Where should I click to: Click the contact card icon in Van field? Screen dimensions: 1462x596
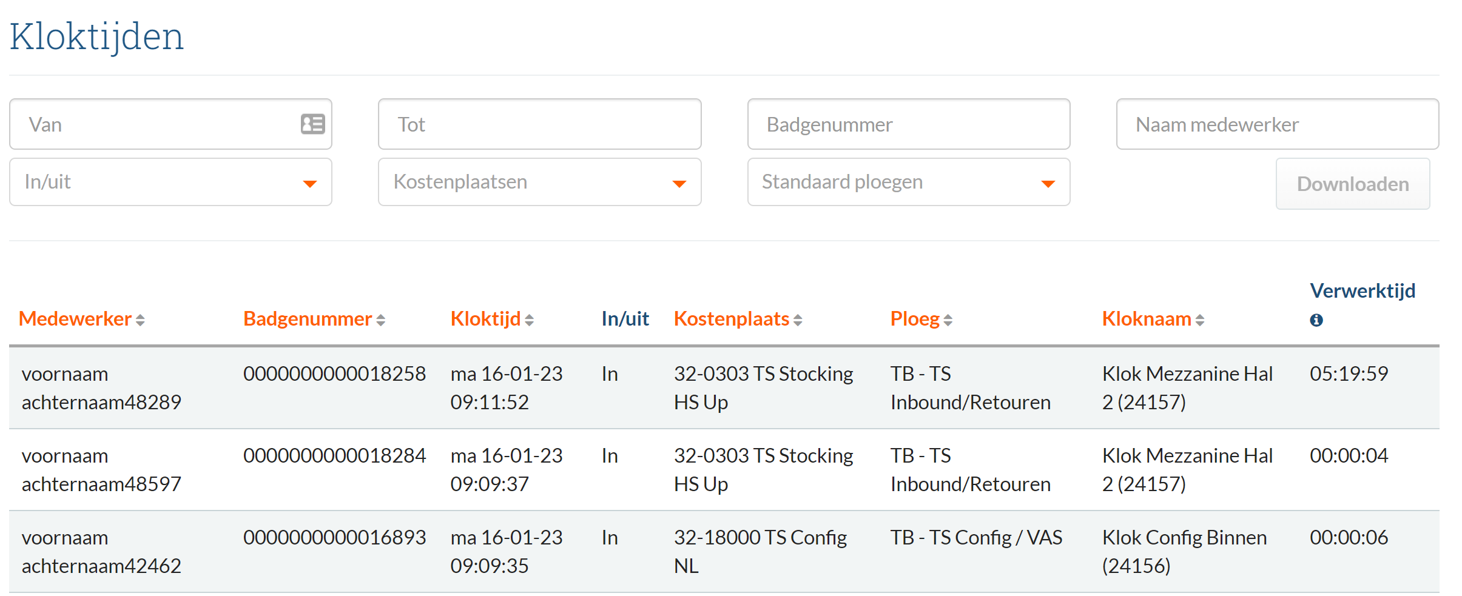312,124
